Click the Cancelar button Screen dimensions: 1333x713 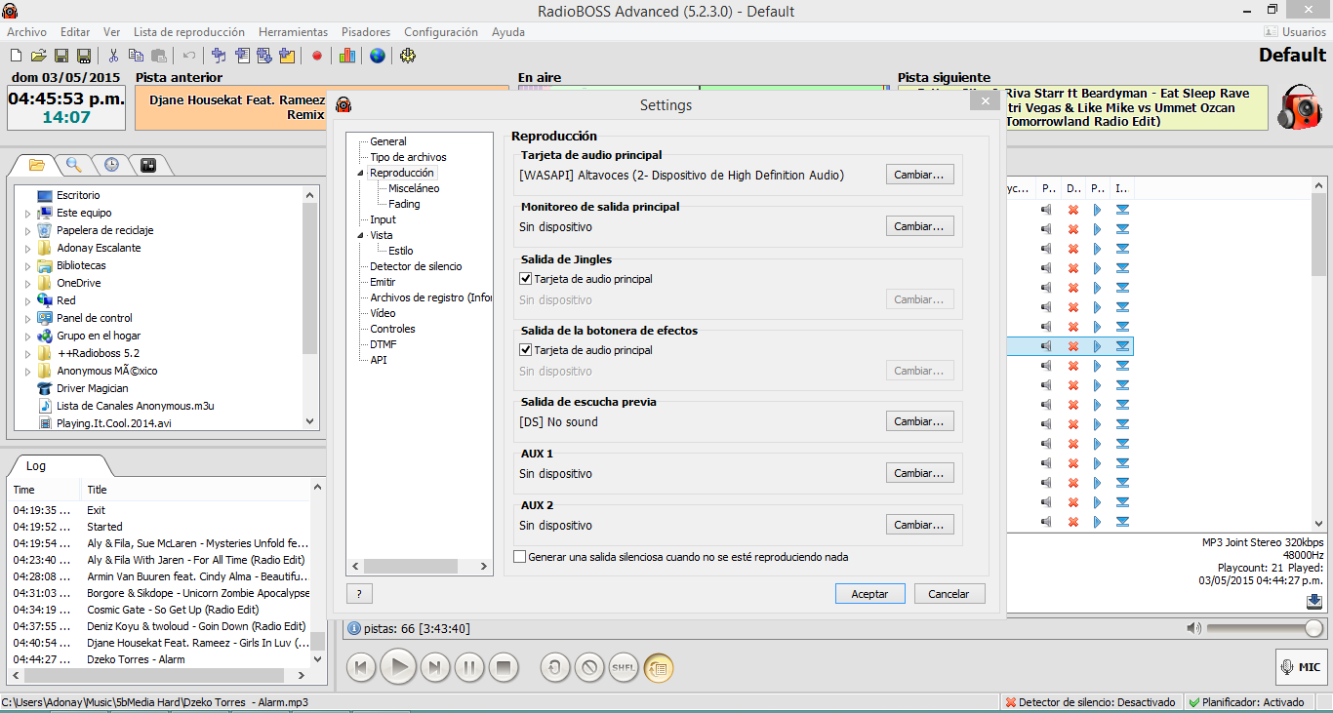click(x=949, y=594)
